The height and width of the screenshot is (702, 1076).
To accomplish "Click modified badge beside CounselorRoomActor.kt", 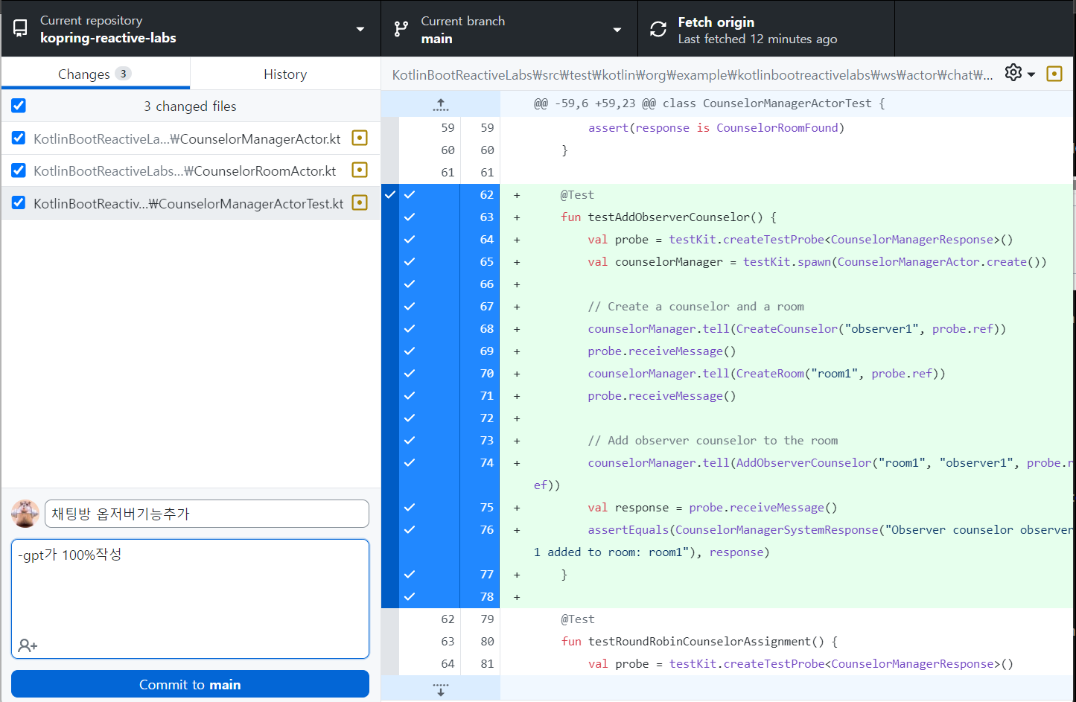I will tap(360, 170).
